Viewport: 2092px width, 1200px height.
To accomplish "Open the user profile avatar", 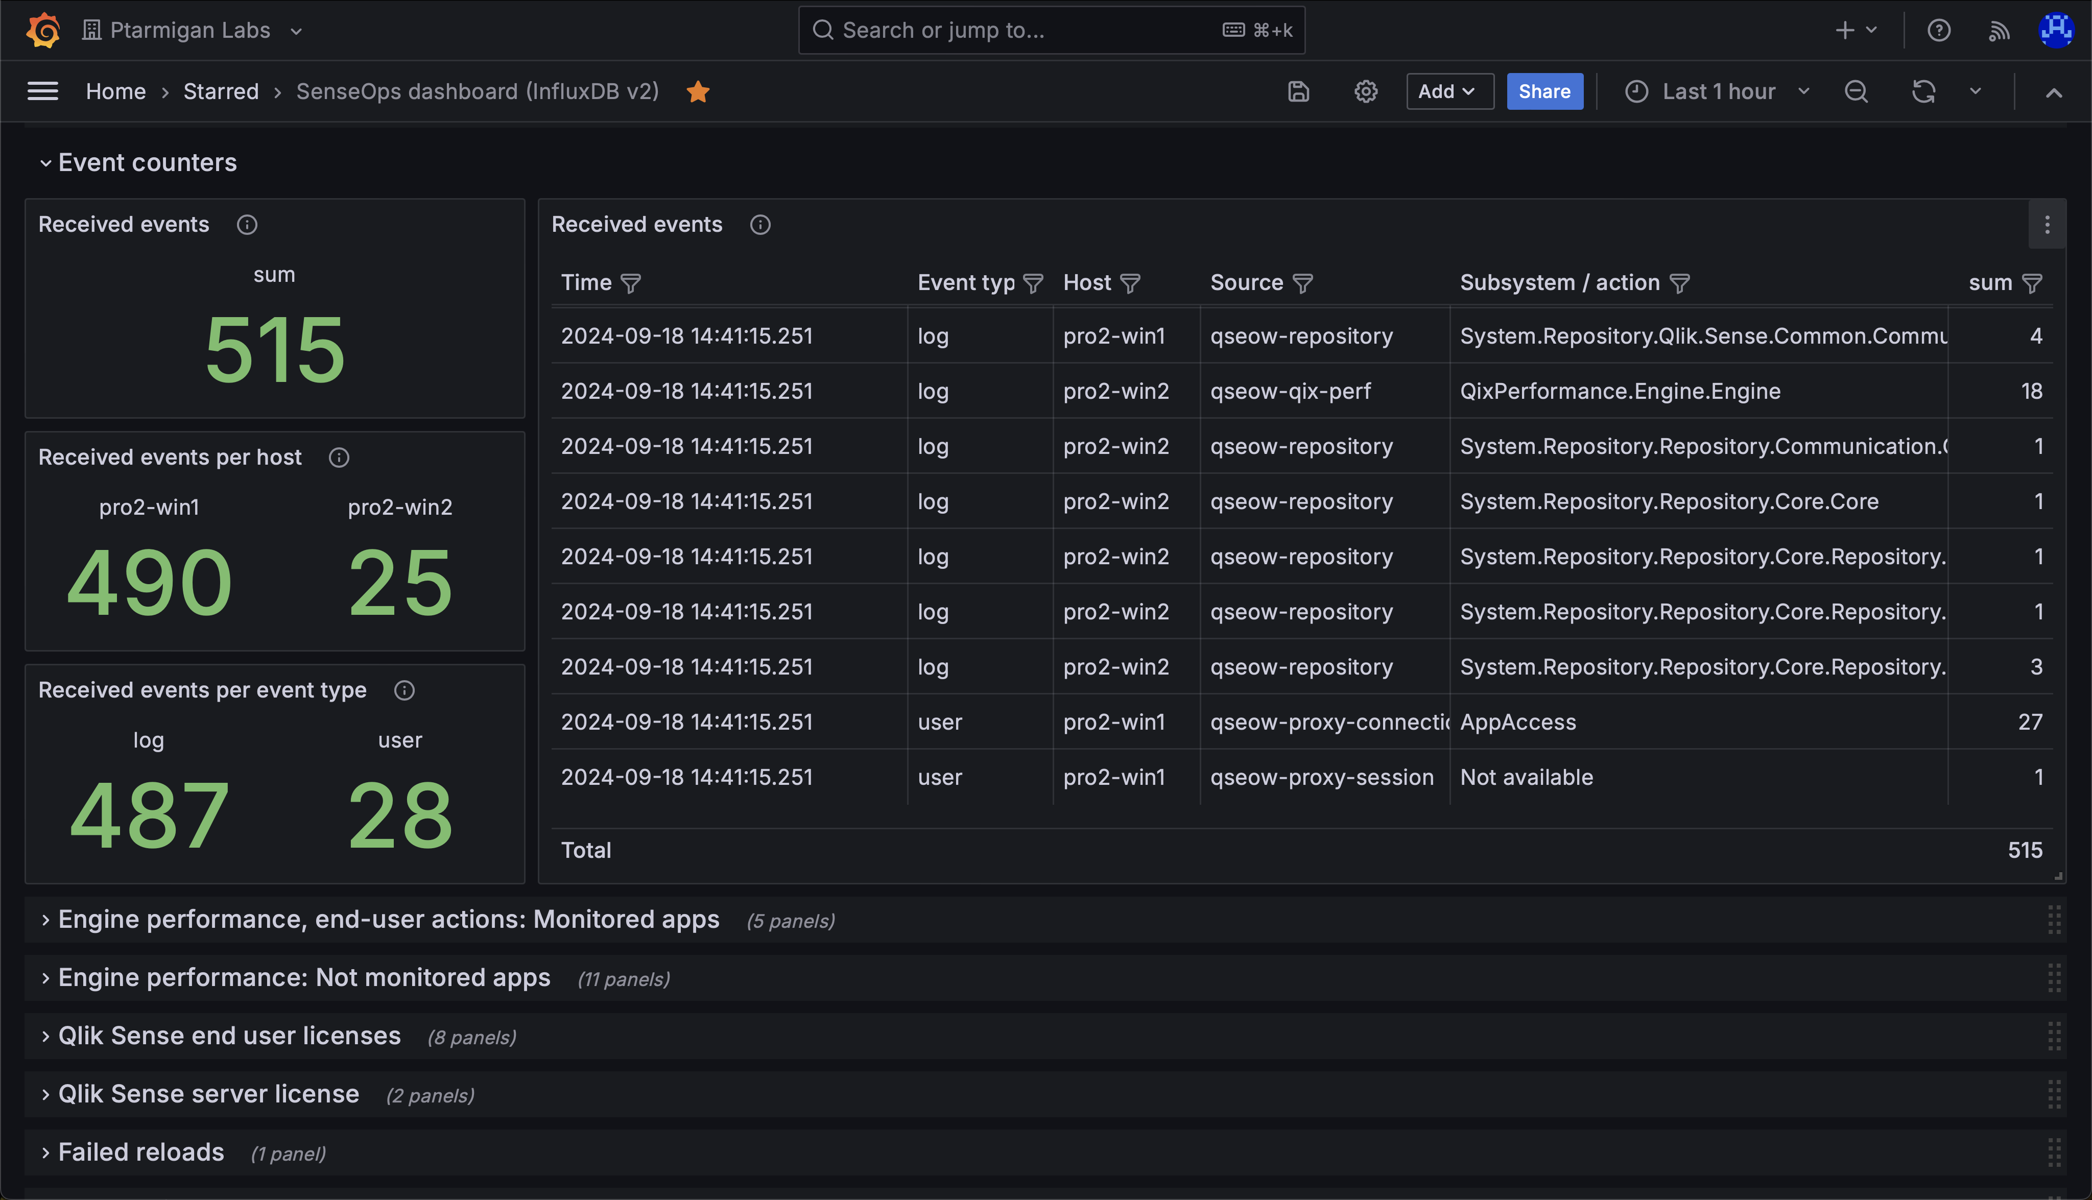I will (x=2056, y=31).
